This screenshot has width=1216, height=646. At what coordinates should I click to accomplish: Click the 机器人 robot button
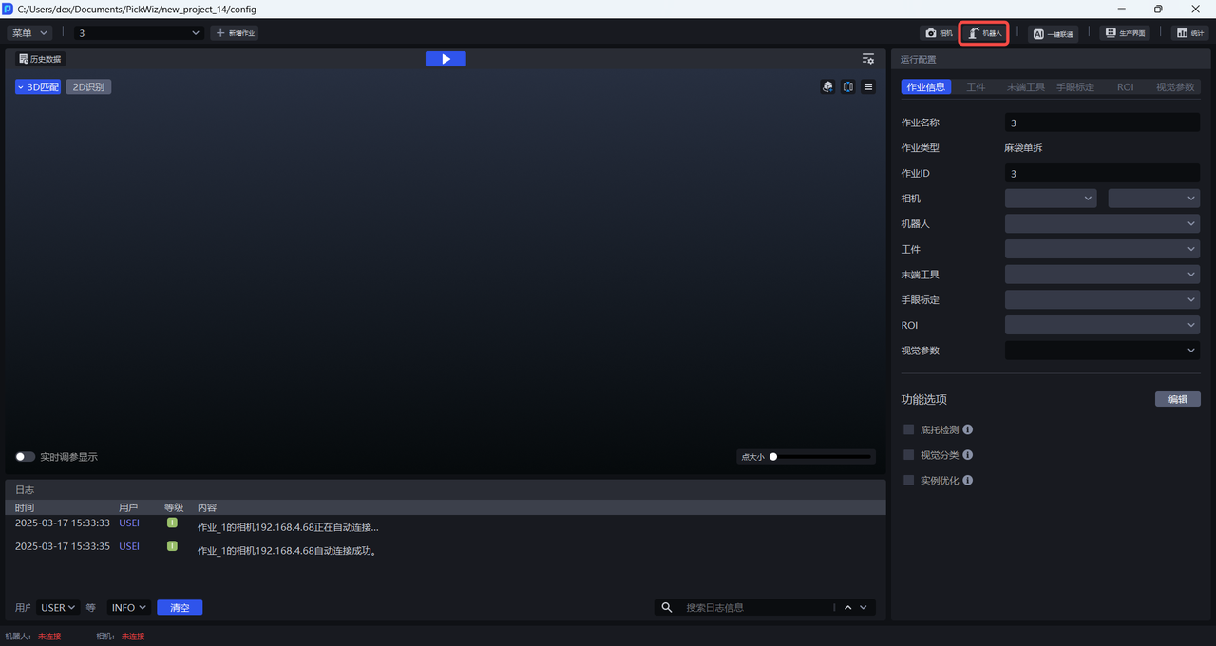(983, 33)
